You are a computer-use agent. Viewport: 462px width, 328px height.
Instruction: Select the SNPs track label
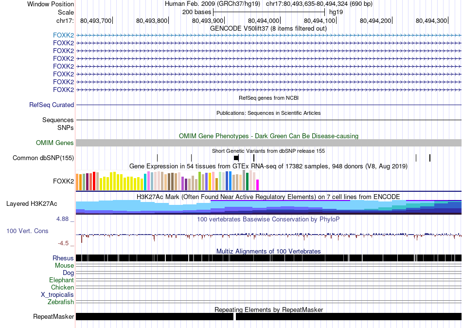pyautogui.click(x=66, y=128)
